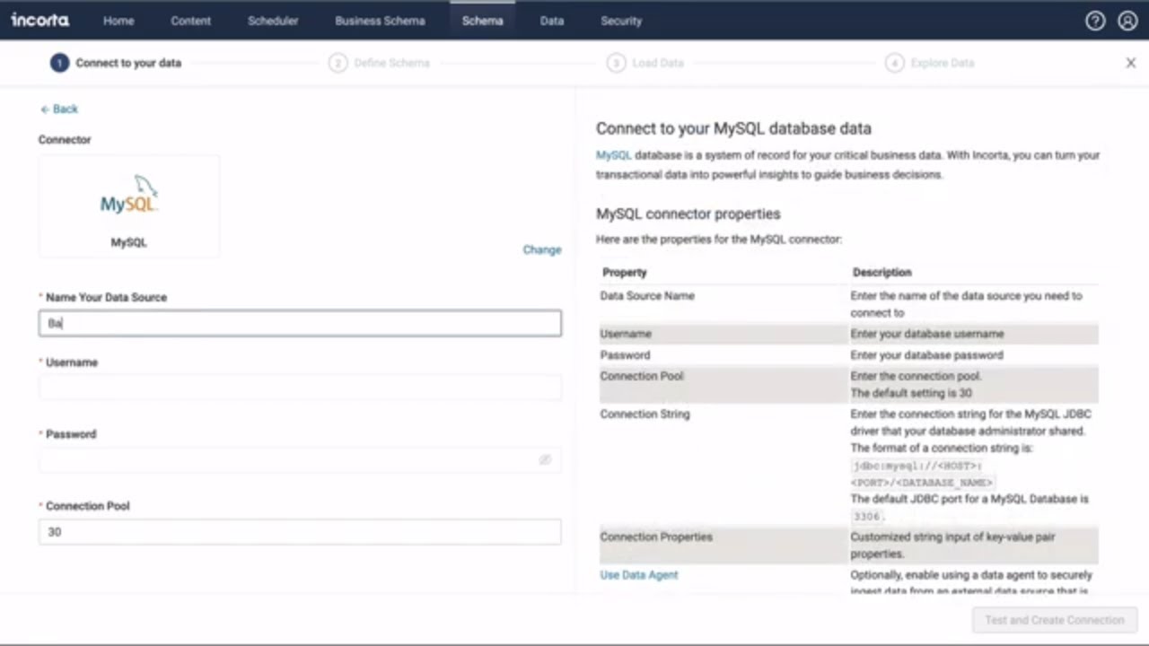Click the Back link
The height and width of the screenshot is (646, 1149).
tap(59, 109)
